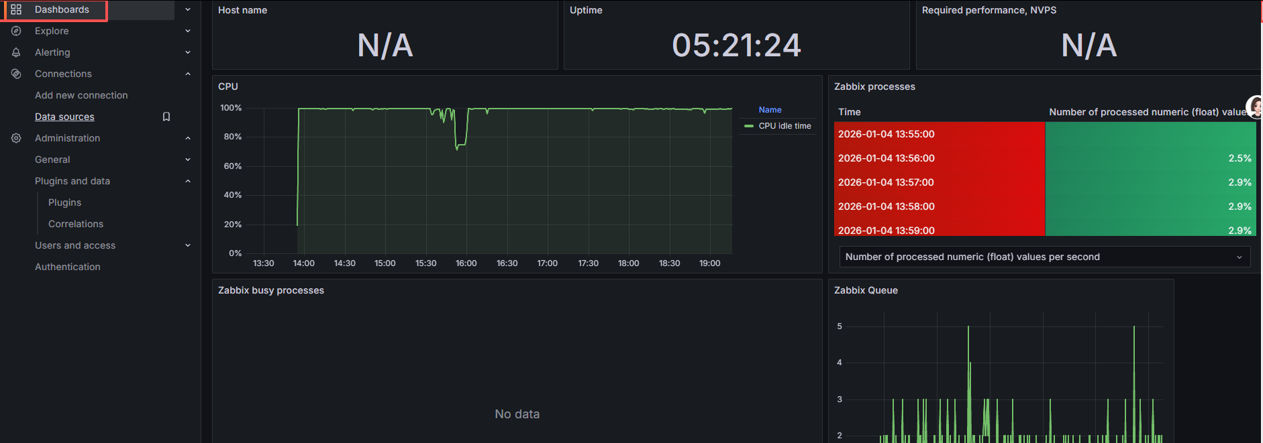
Task: Click the CPU panel title
Action: click(228, 86)
